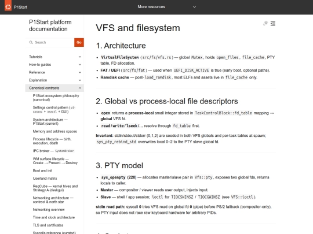Click the src/fs/vfs.rs code path
Screen dimensions: 313x234
click(156, 58)
